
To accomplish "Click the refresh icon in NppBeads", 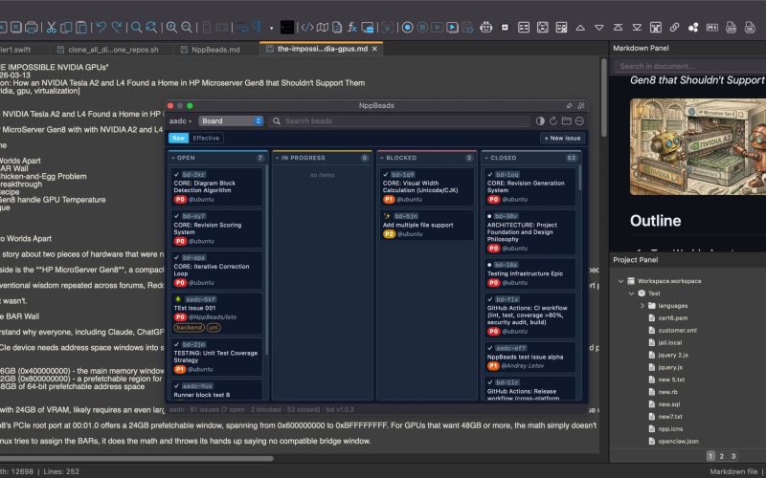I will 553,121.
